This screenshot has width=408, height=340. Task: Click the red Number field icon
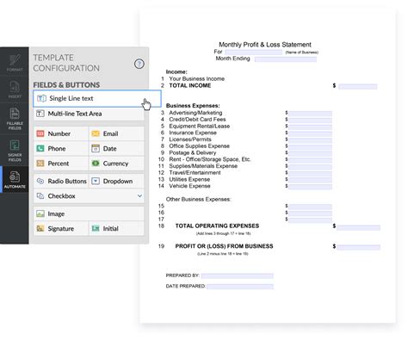pos(40,133)
